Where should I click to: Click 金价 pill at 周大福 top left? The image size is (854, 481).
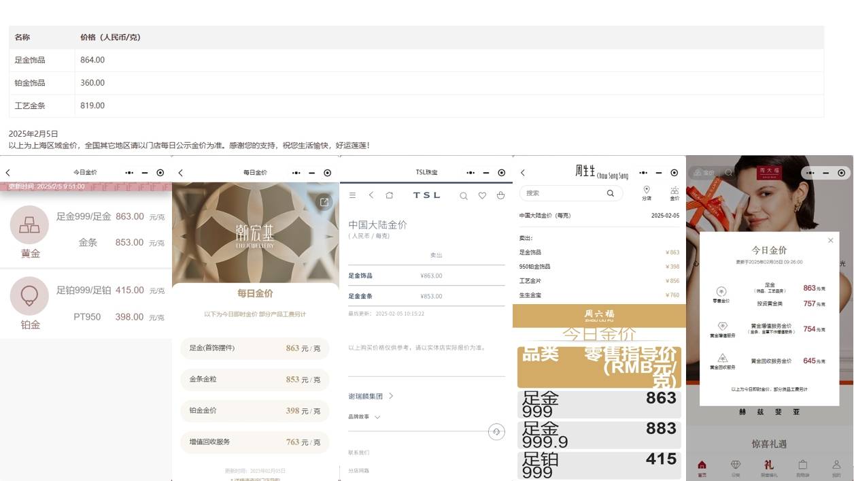click(704, 173)
